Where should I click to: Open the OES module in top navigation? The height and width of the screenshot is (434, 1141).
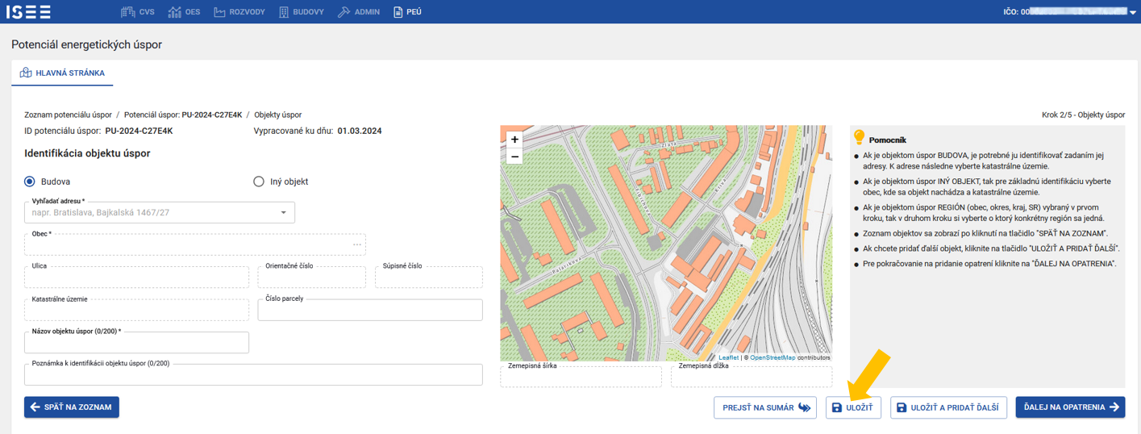tap(184, 12)
